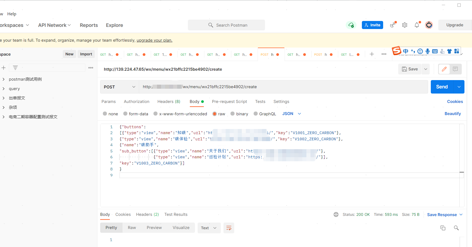Search the response with magnifier icon

tap(456, 228)
